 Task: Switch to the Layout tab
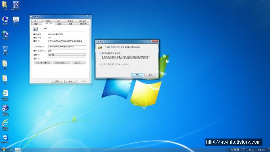pos(83,24)
